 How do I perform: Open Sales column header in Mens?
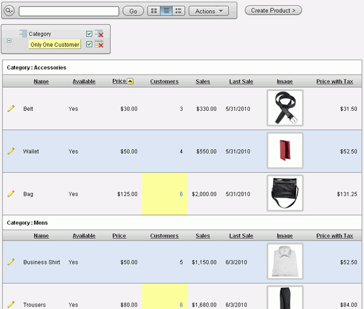click(x=203, y=236)
